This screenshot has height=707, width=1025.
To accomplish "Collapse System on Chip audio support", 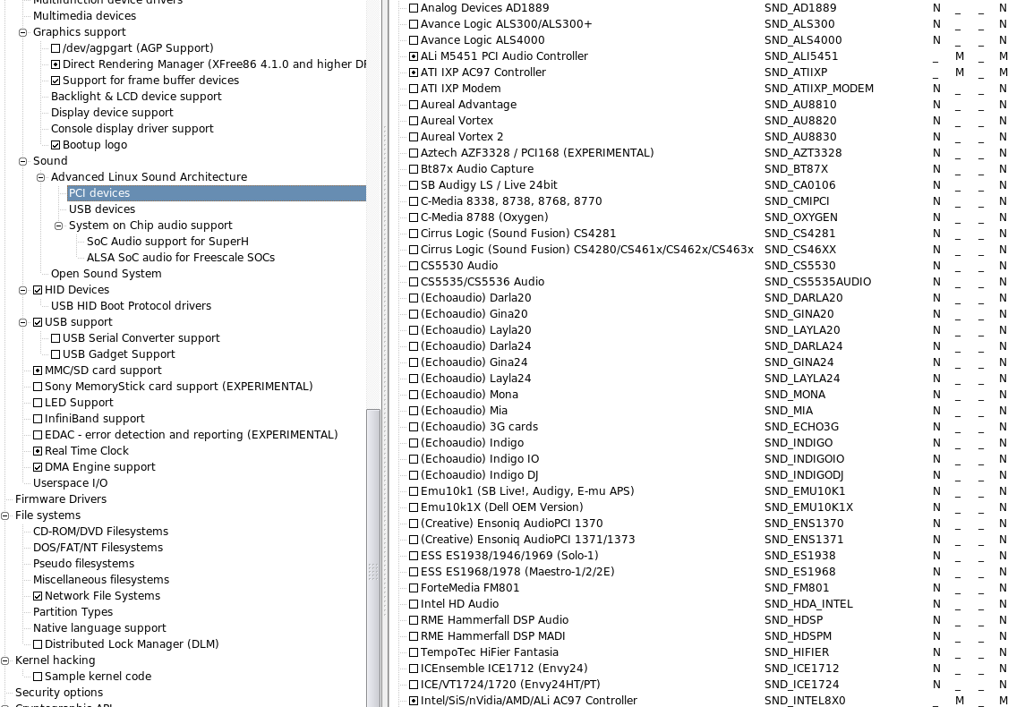I will click(59, 226).
